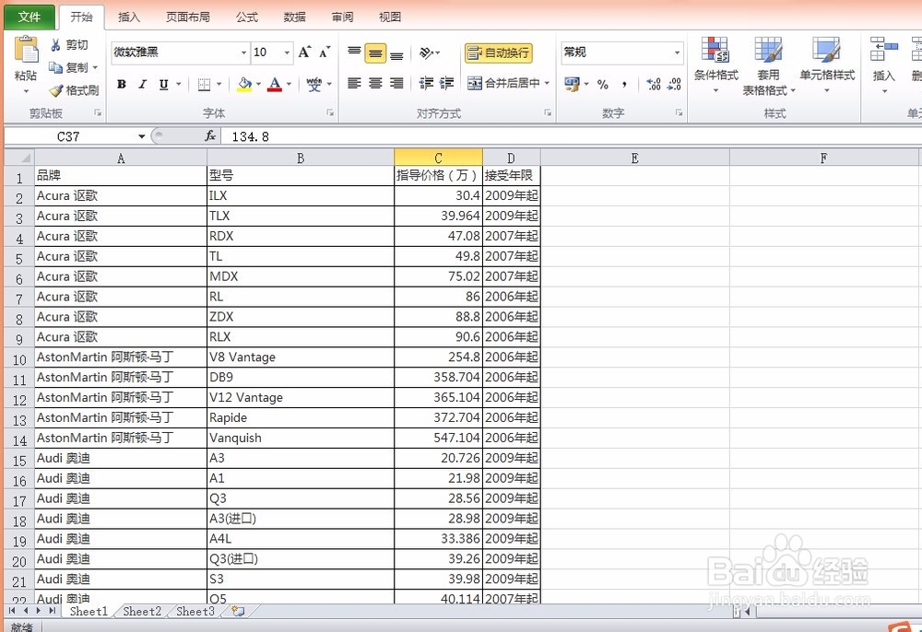Screen dimensions: 922x632
Task: Increase decimal places
Action: [654, 84]
